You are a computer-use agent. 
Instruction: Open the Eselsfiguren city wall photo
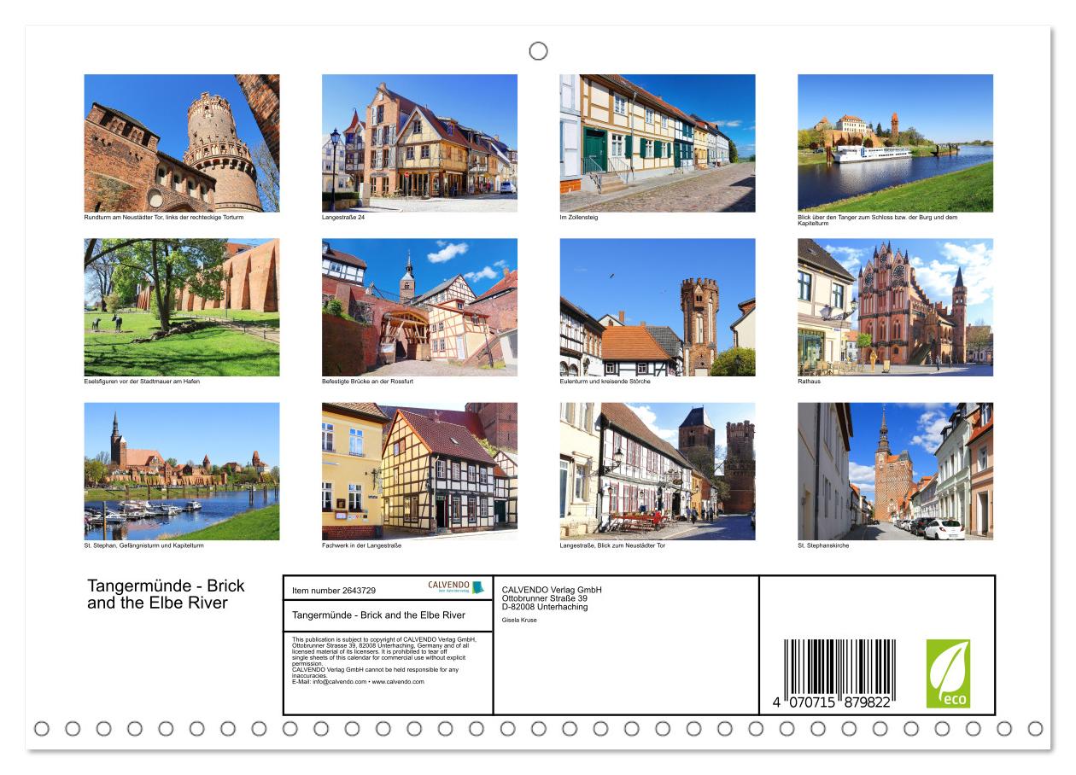tap(182, 307)
